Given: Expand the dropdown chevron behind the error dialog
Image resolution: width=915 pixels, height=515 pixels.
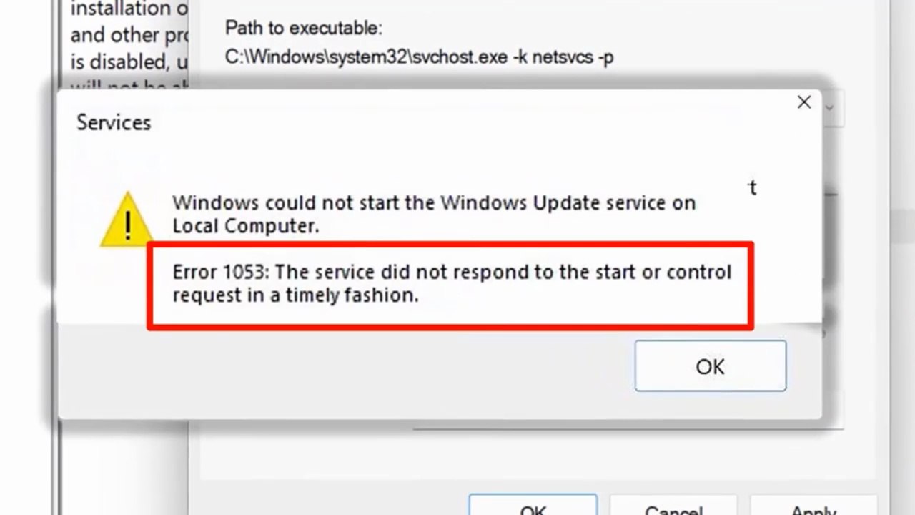Looking at the screenshot, I should pos(829,108).
